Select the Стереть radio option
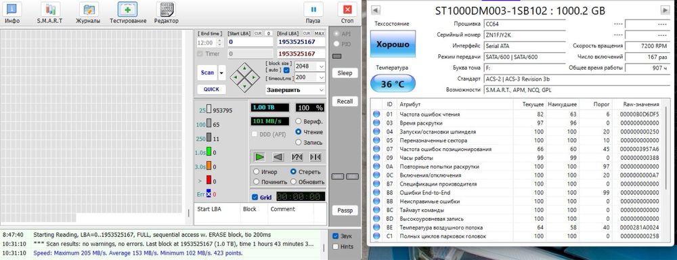The width and height of the screenshot is (677, 260). (294, 171)
